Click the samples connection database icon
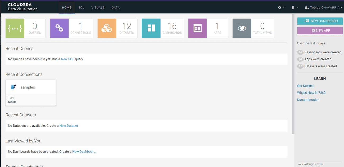This screenshot has width=344, height=167. pyautogui.click(x=13, y=87)
